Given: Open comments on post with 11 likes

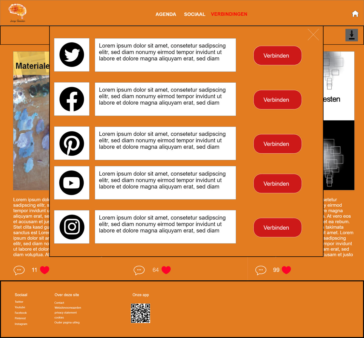Looking at the screenshot, I should [19, 270].
